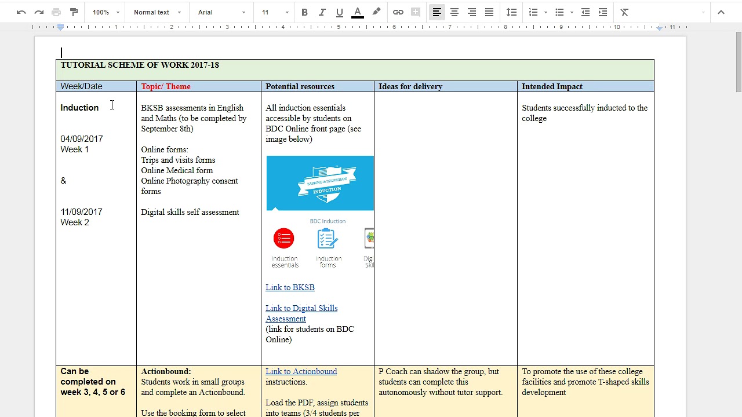Click the Insert link icon
Viewport: 742px width, 417px height.
(398, 12)
